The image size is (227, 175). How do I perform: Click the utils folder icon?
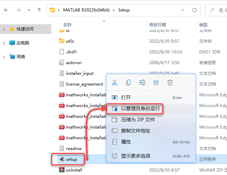tap(62, 41)
